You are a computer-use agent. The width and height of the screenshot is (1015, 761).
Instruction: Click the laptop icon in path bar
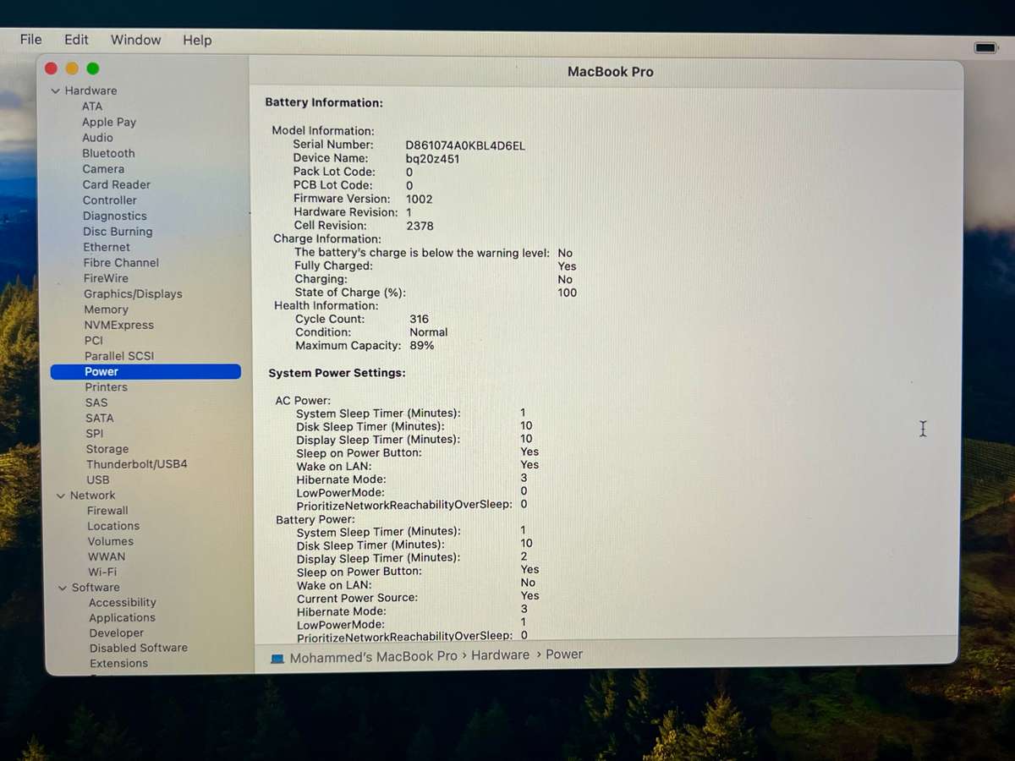click(277, 658)
